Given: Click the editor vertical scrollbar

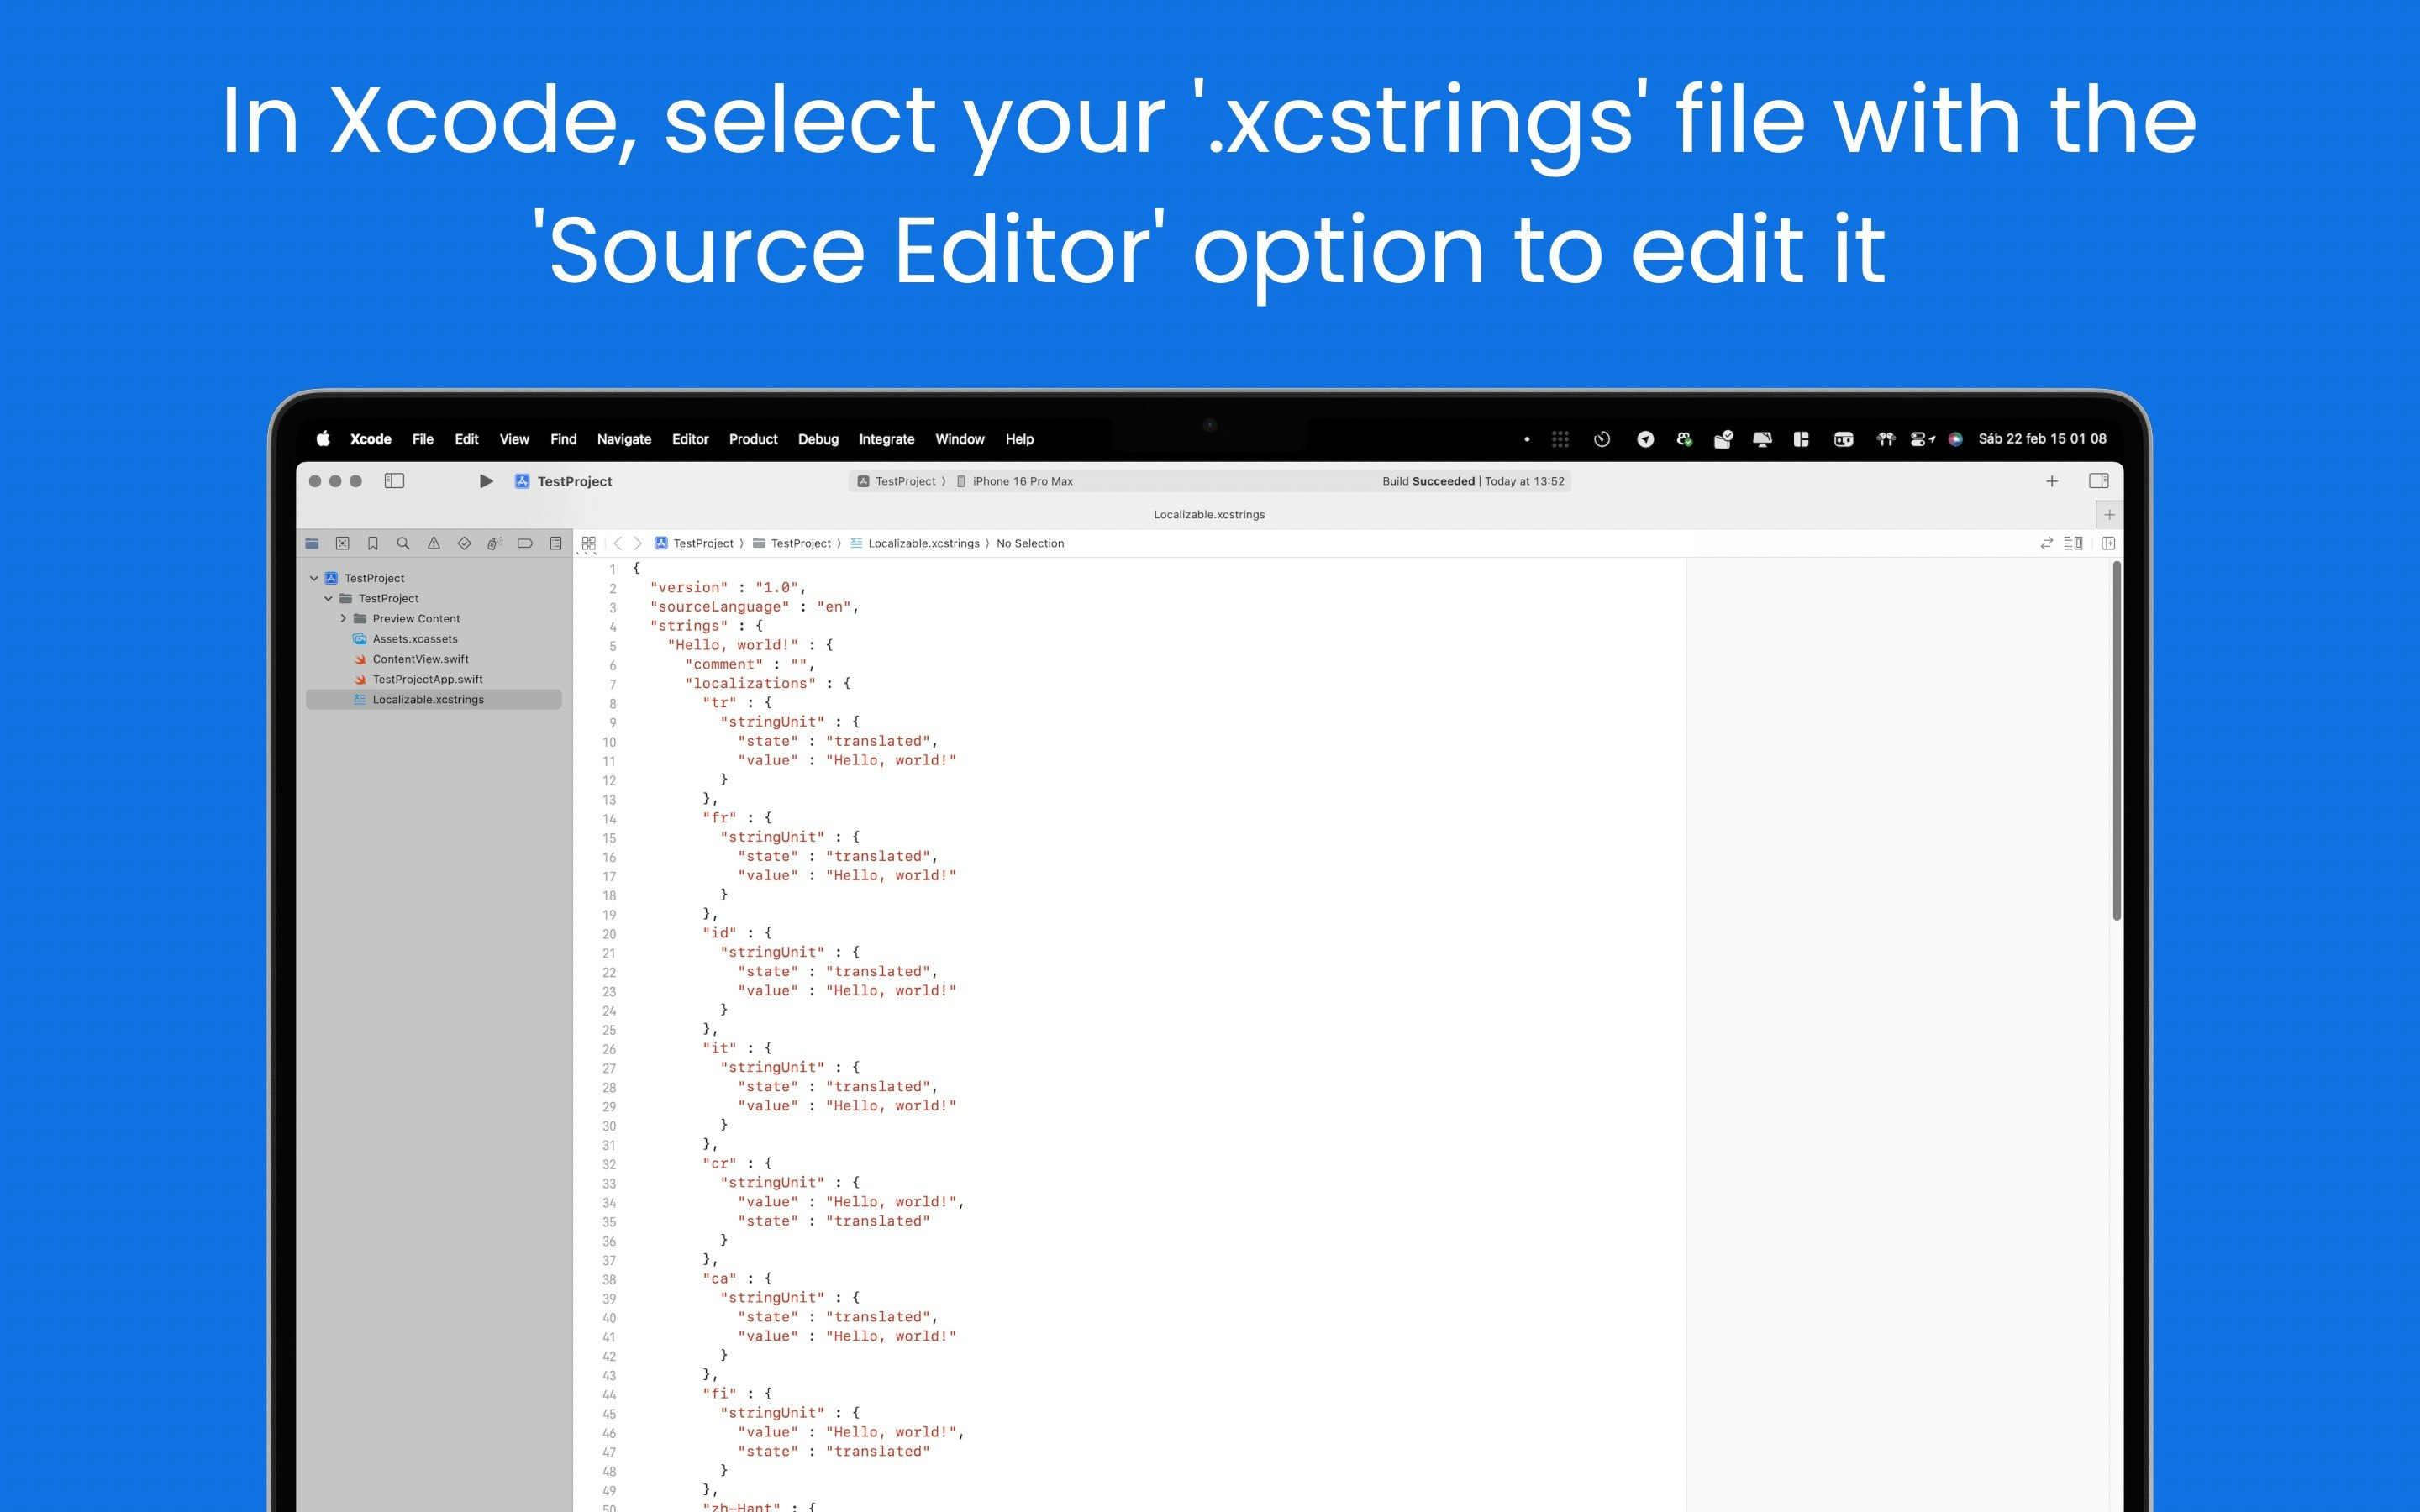Looking at the screenshot, I should point(2116,740).
